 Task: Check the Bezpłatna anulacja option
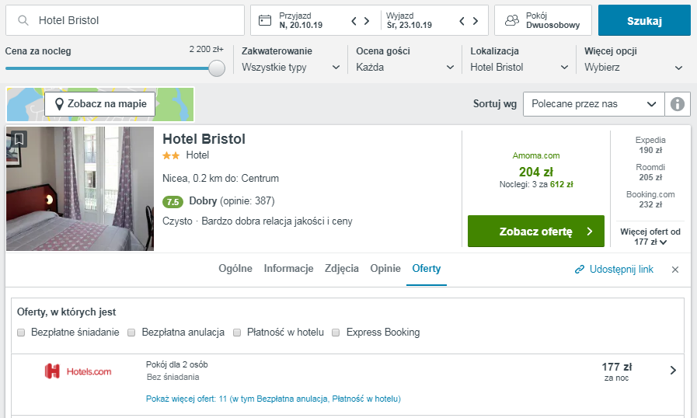point(131,333)
